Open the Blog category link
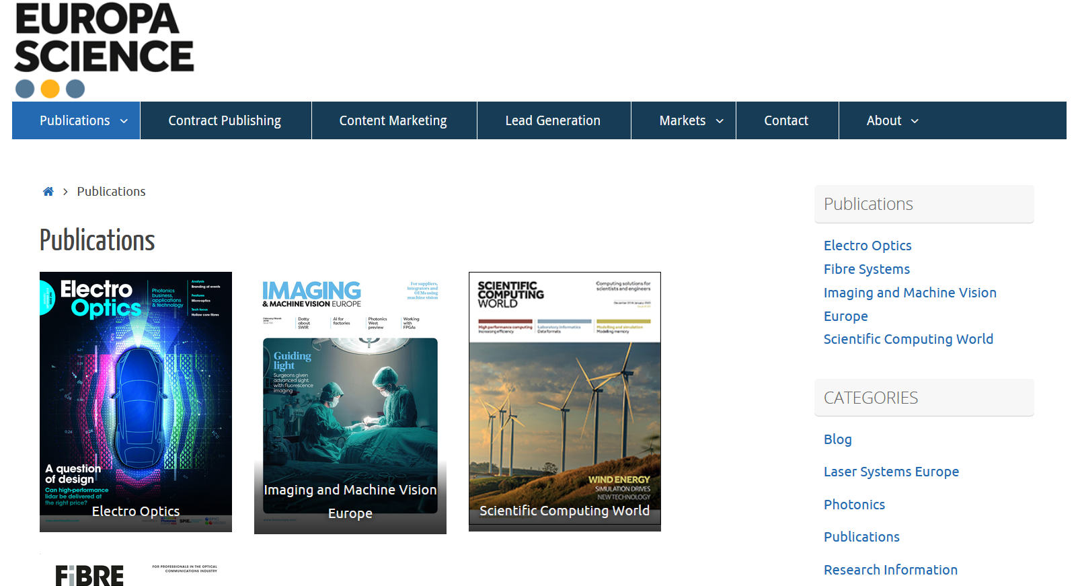 [x=837, y=439]
